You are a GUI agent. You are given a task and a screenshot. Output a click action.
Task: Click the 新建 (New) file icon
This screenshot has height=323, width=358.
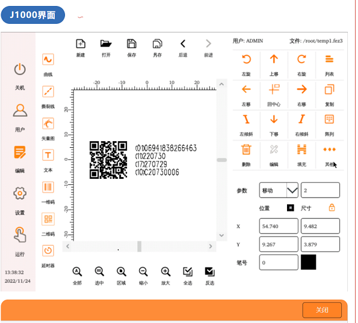tap(81, 44)
